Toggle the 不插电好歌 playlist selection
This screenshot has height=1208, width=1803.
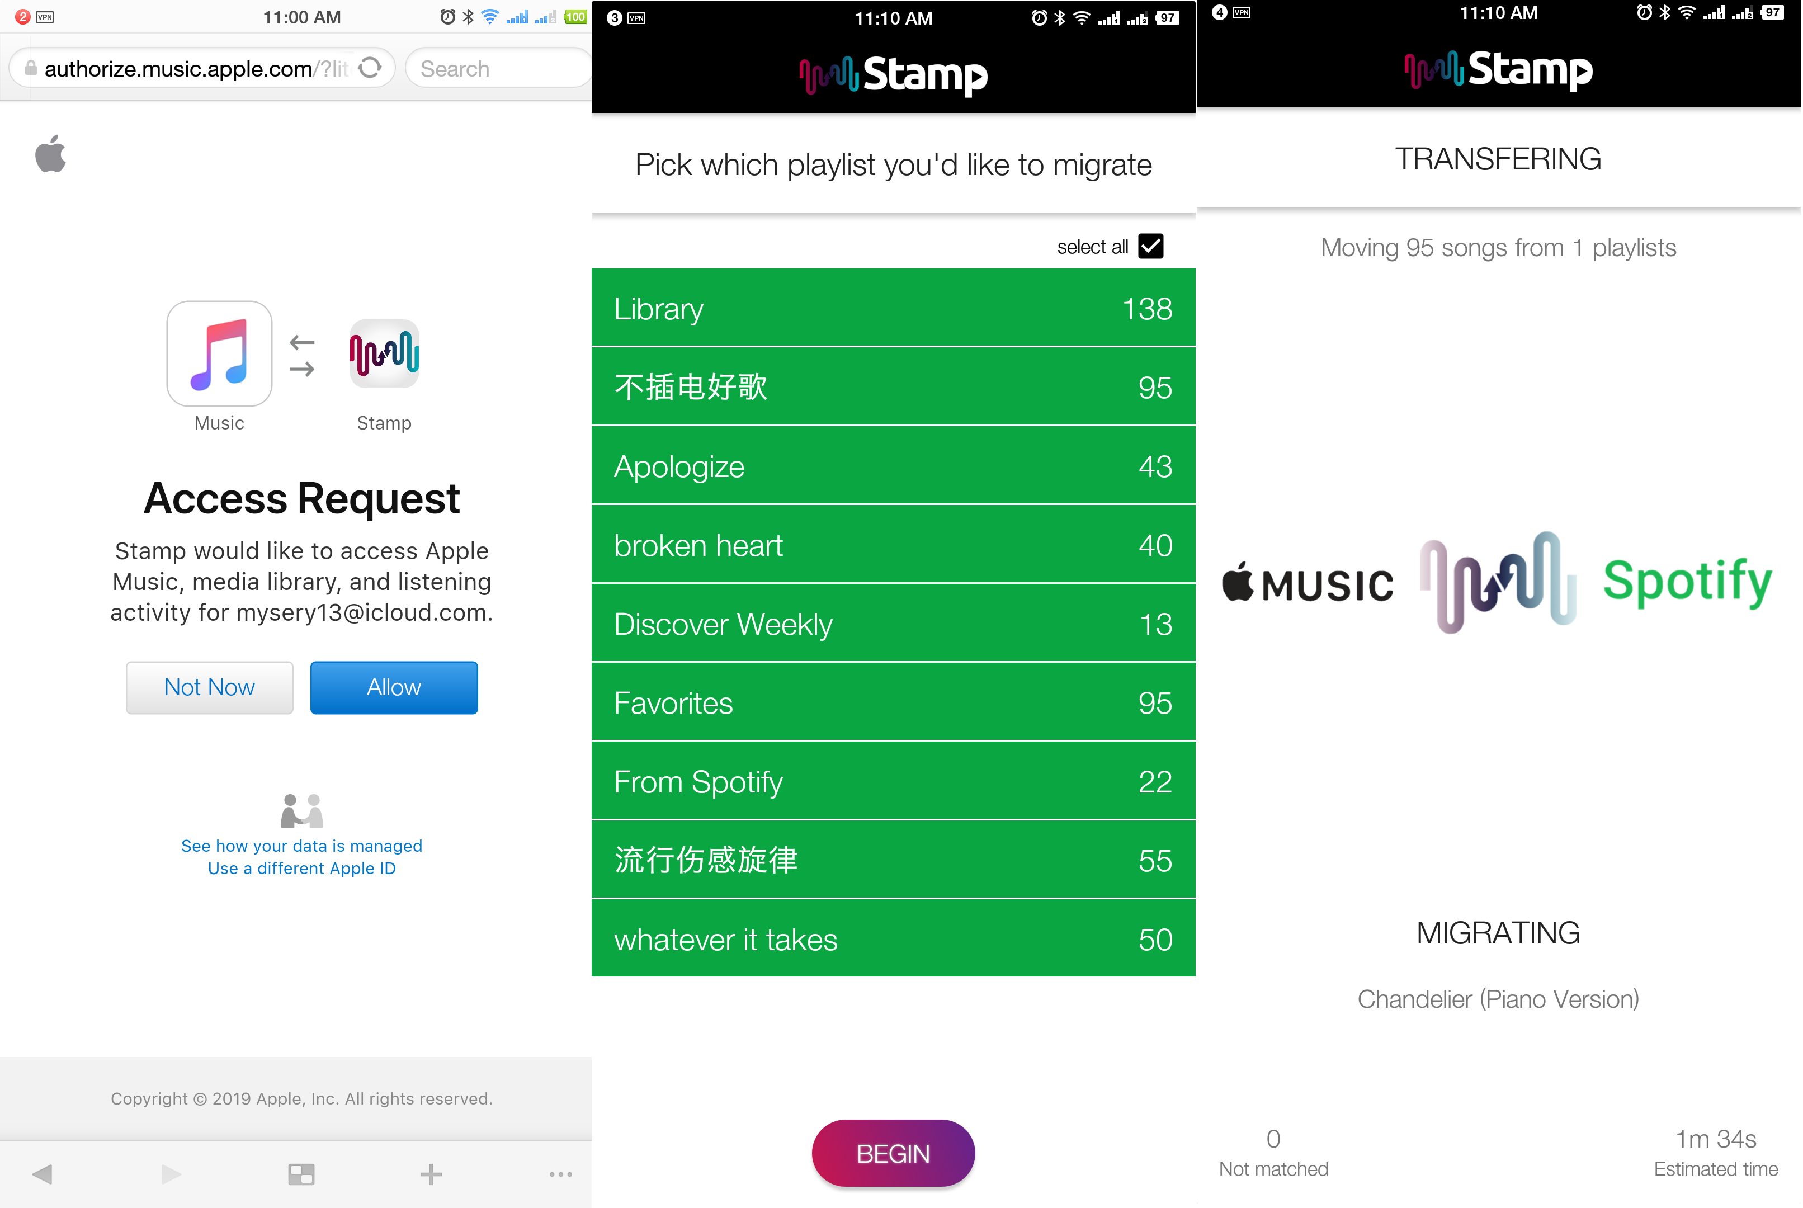894,387
